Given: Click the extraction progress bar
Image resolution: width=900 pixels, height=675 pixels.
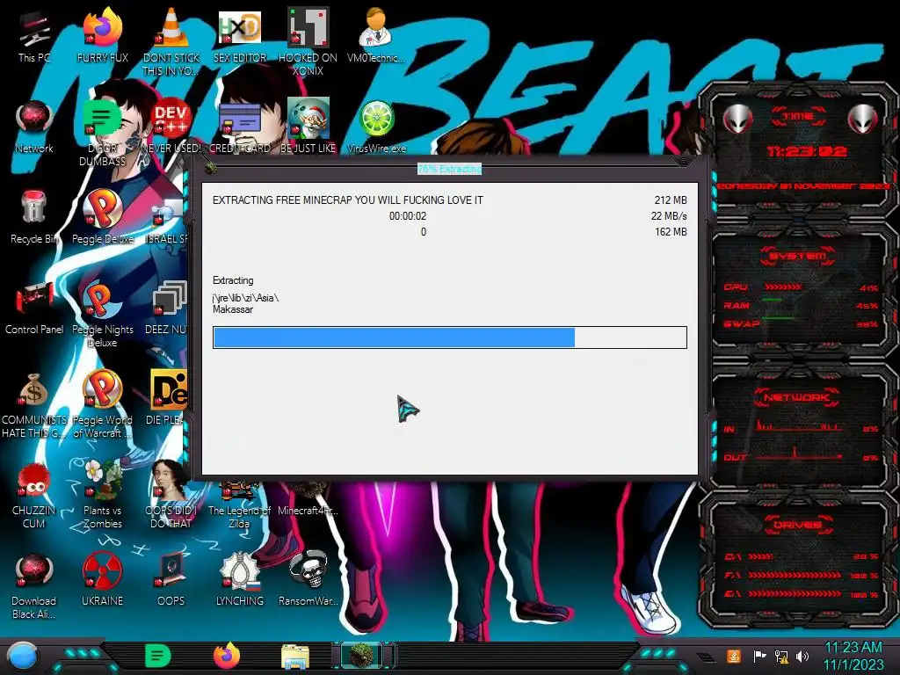Looking at the screenshot, I should click(449, 337).
